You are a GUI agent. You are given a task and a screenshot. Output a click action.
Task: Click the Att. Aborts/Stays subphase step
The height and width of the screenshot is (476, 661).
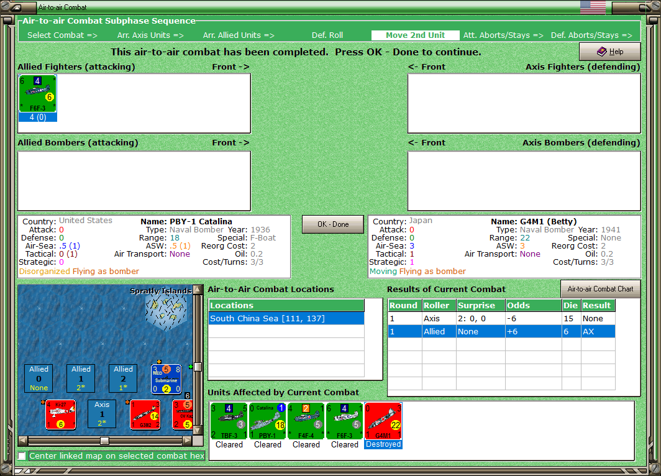coord(503,35)
